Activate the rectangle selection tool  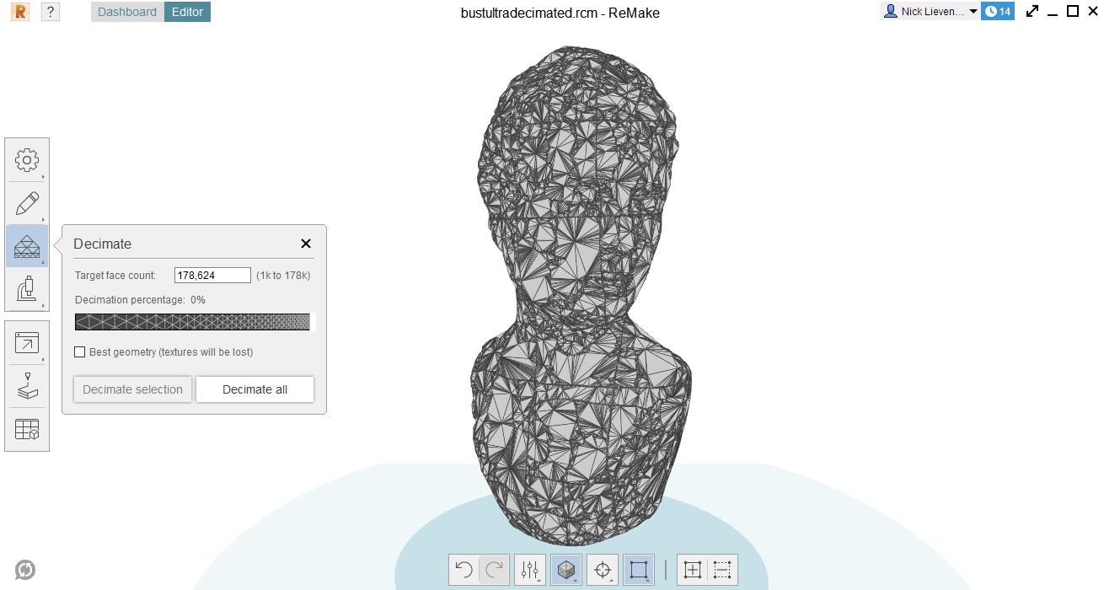(638, 569)
